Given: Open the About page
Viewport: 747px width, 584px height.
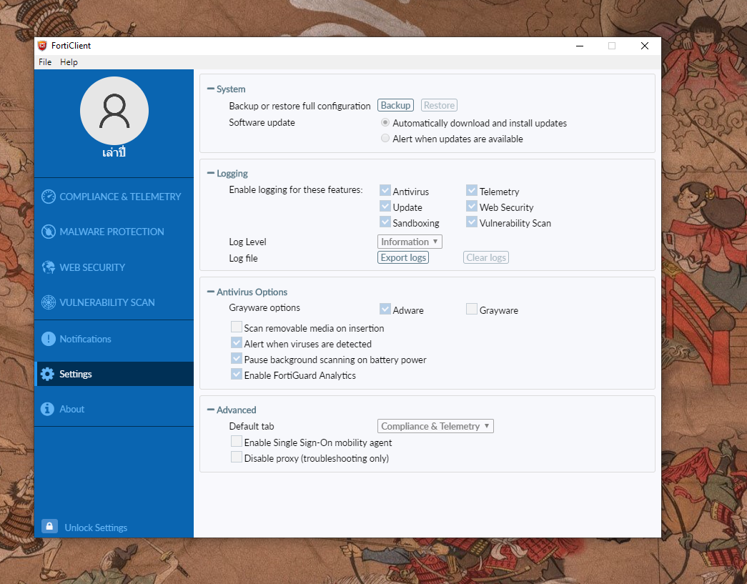Looking at the screenshot, I should tap(114, 409).
